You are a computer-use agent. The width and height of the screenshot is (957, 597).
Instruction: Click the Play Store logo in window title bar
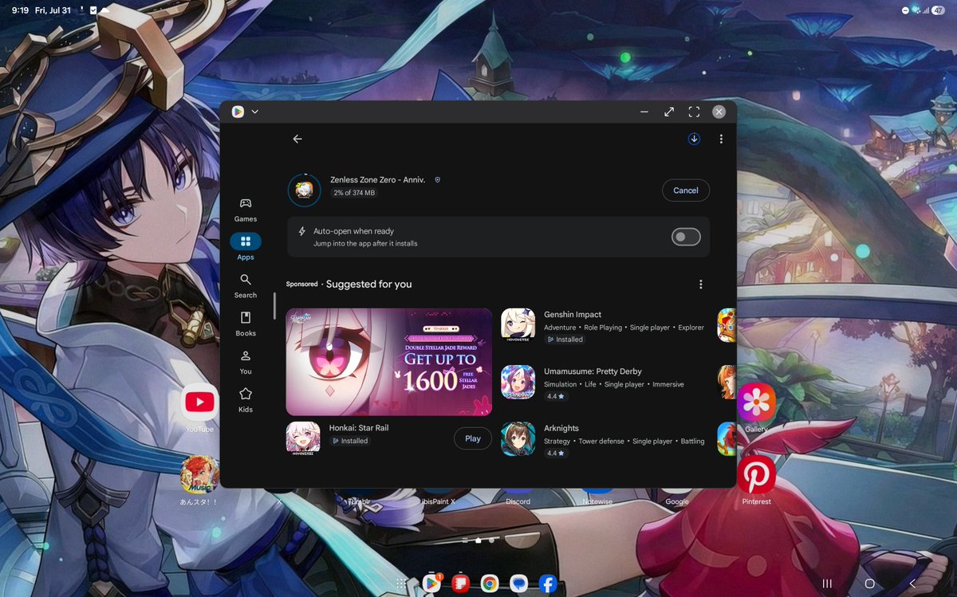click(x=238, y=112)
